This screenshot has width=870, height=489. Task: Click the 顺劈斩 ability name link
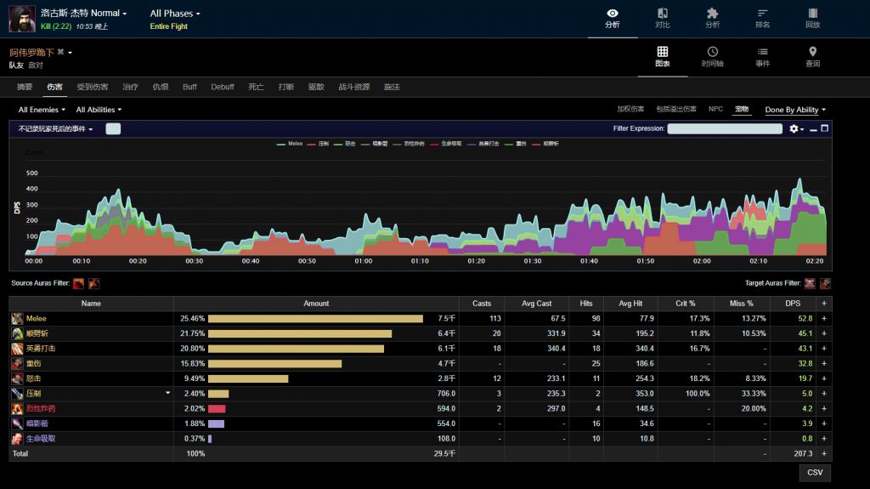39,333
